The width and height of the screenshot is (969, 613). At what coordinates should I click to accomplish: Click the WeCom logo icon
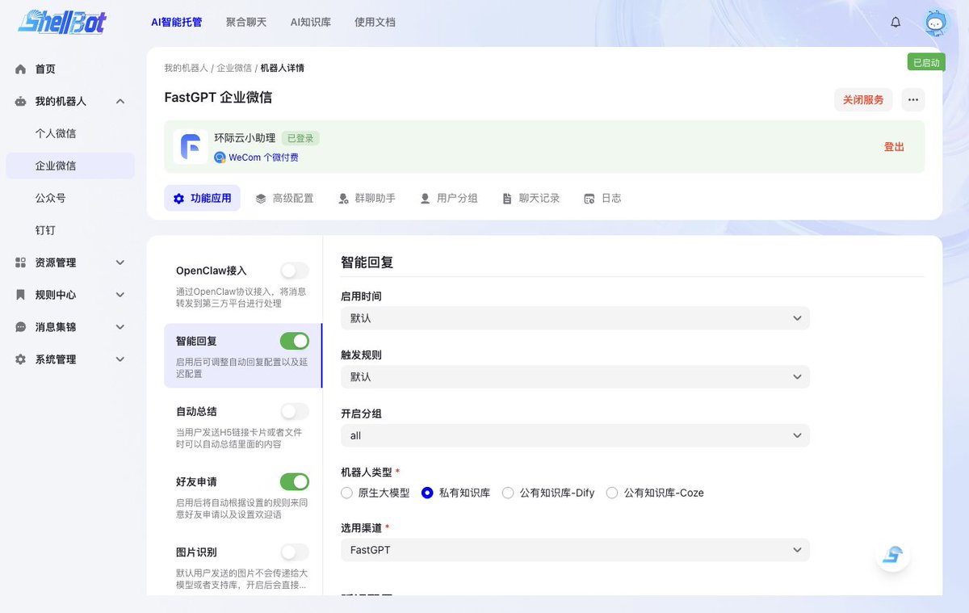(220, 157)
